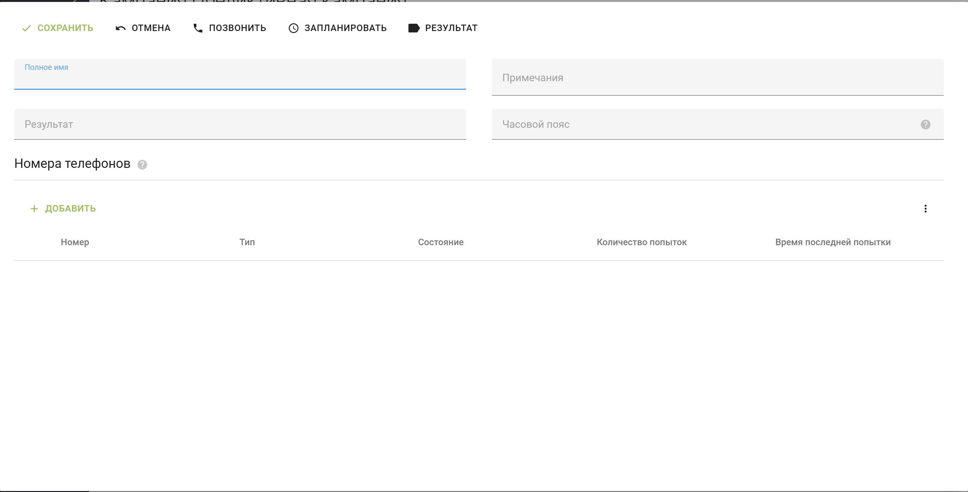Click the РЕЗУЛЬТАТ toolbar button

point(451,28)
